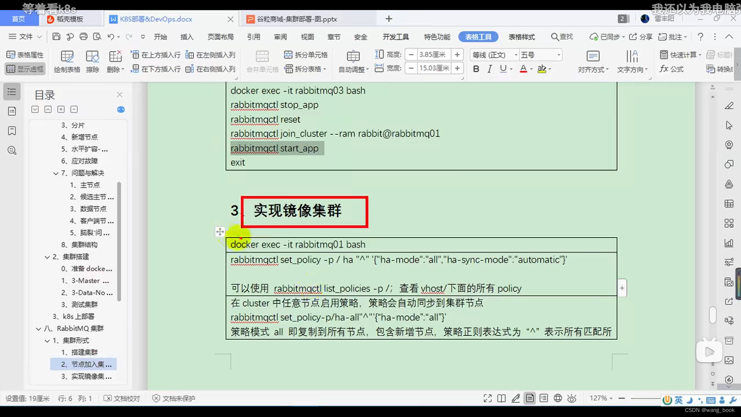Viewport: 741px width, 417px height.
Task: Switch to the 插入 ribbon tab
Action: (187, 37)
